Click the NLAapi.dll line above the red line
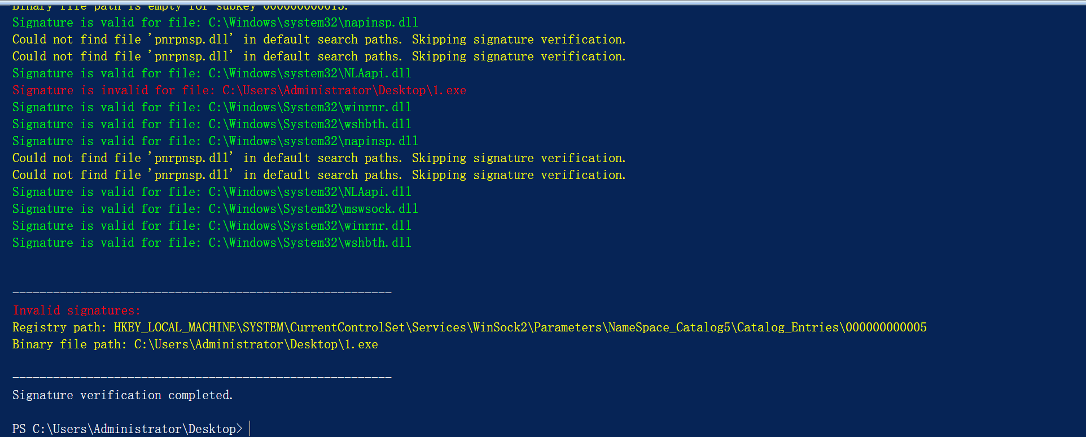This screenshot has height=437, width=1086. (212, 73)
